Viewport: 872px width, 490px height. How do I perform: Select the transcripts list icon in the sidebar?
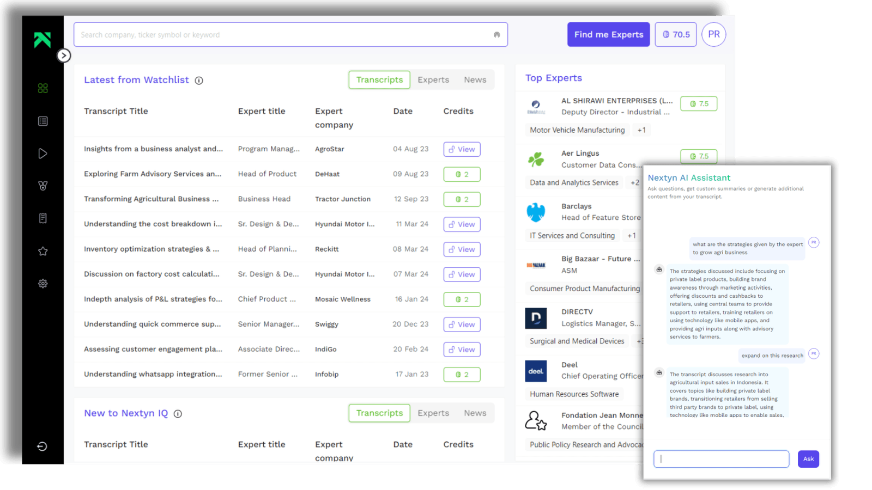[x=43, y=121]
